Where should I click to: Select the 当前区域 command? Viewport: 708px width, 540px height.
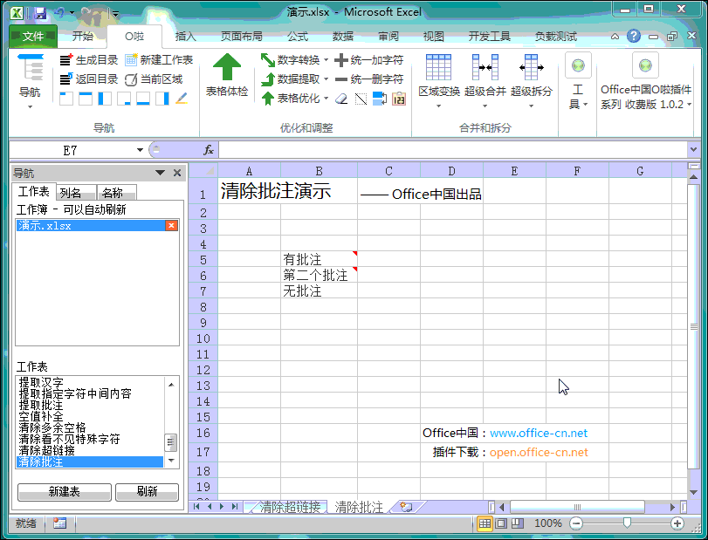[154, 79]
